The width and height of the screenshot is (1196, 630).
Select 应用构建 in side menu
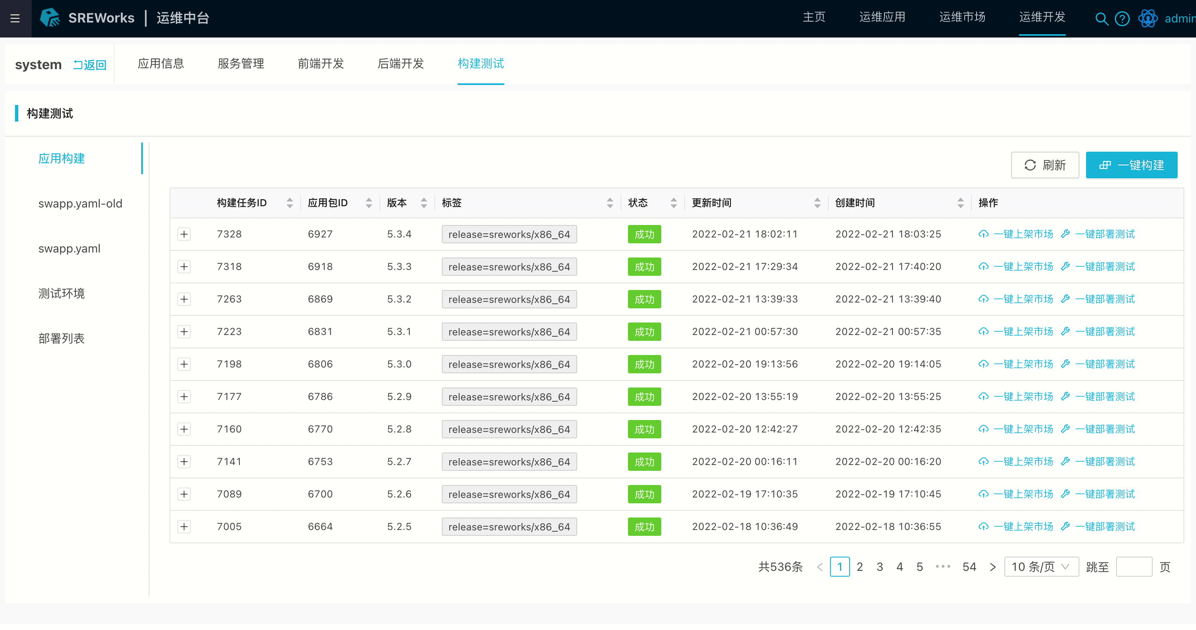pyautogui.click(x=61, y=158)
